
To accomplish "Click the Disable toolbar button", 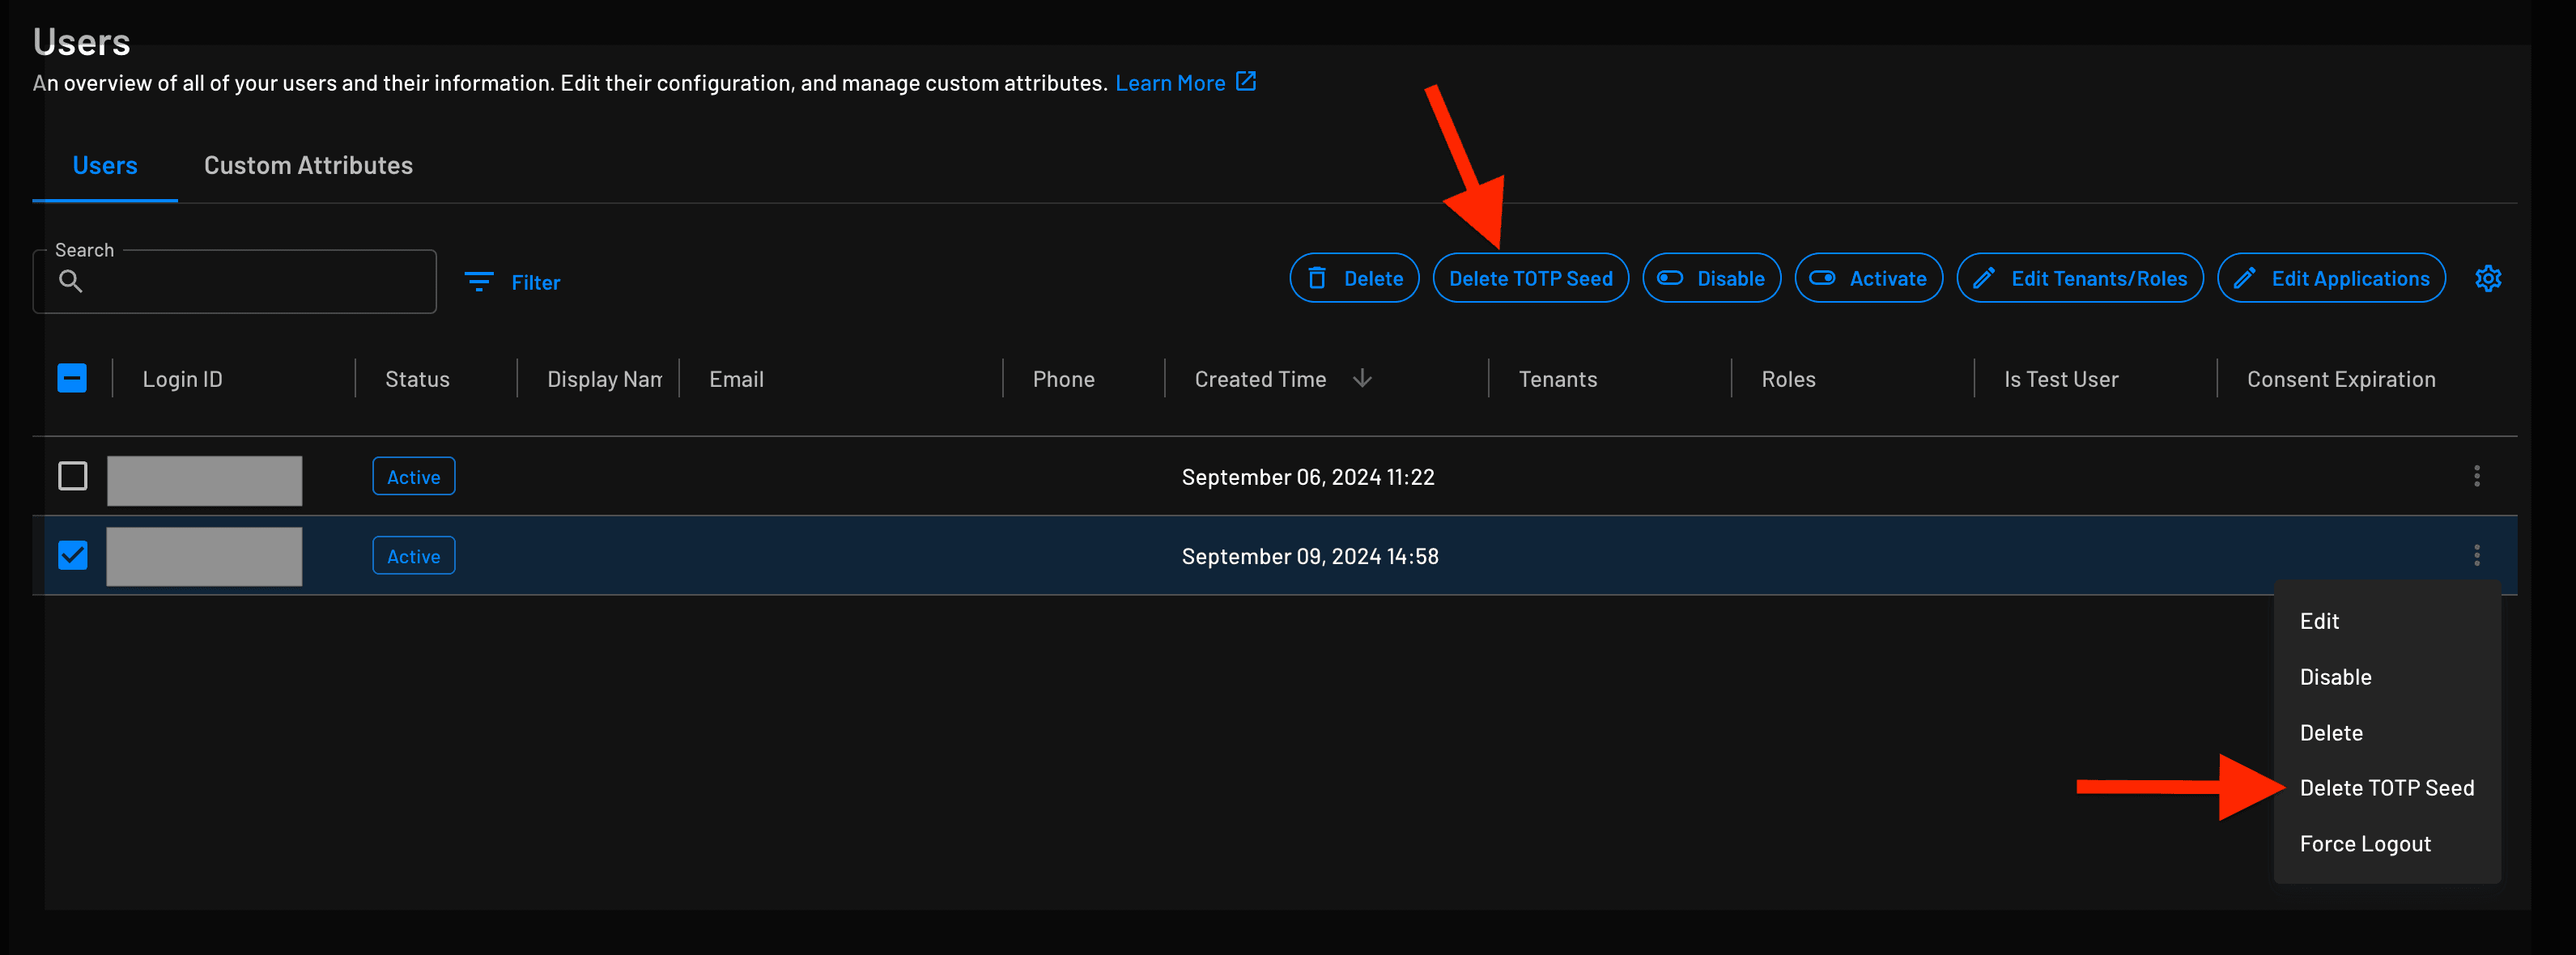I will point(1711,278).
